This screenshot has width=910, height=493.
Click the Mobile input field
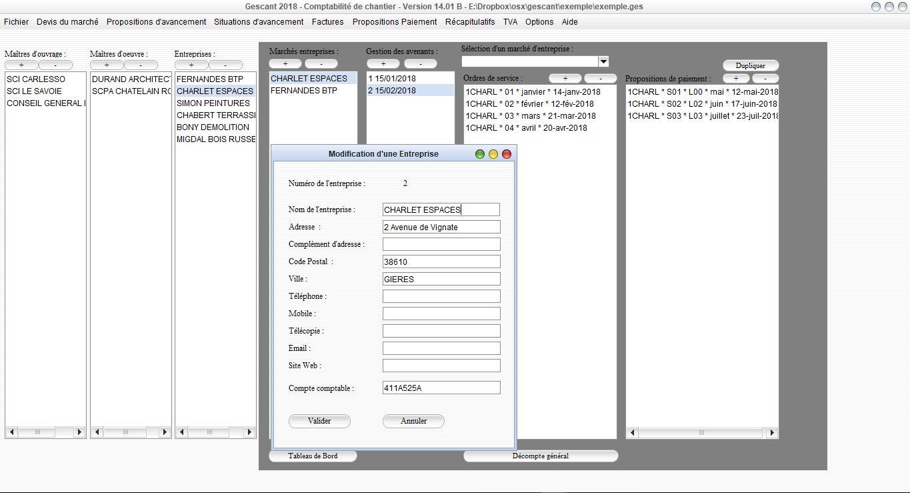[x=441, y=314]
